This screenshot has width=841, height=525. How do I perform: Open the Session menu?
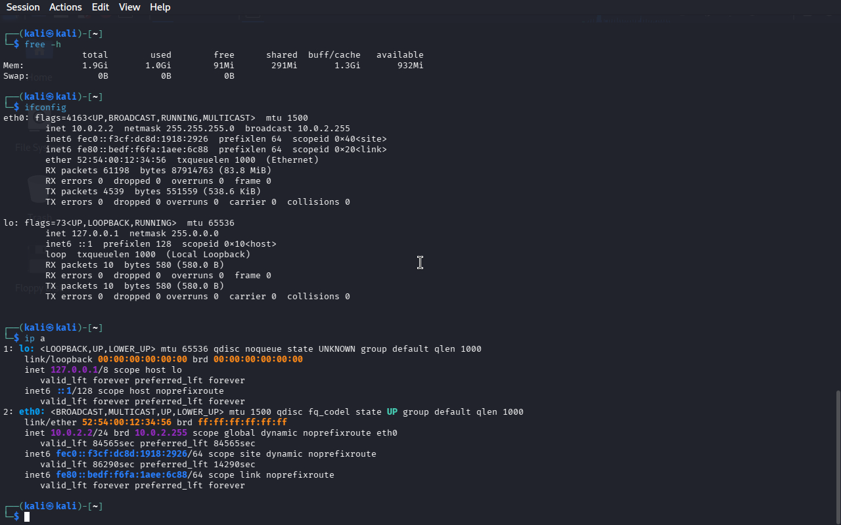23,7
